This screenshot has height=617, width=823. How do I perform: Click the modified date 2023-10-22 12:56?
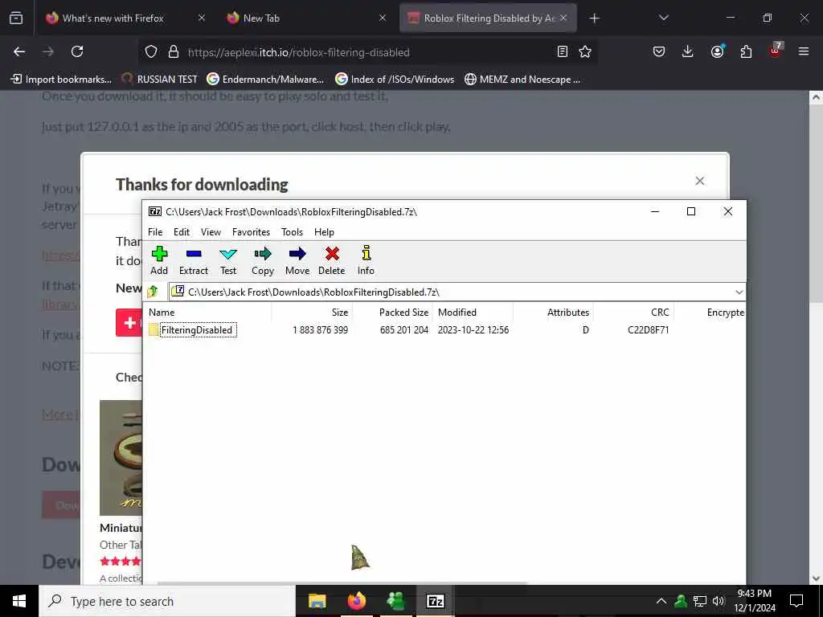click(x=473, y=330)
